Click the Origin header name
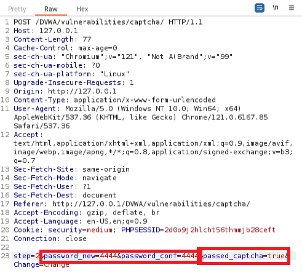Screen dimensions: 302x273 [26, 91]
